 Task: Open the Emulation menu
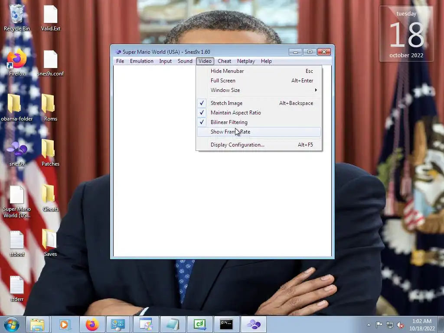tap(142, 61)
